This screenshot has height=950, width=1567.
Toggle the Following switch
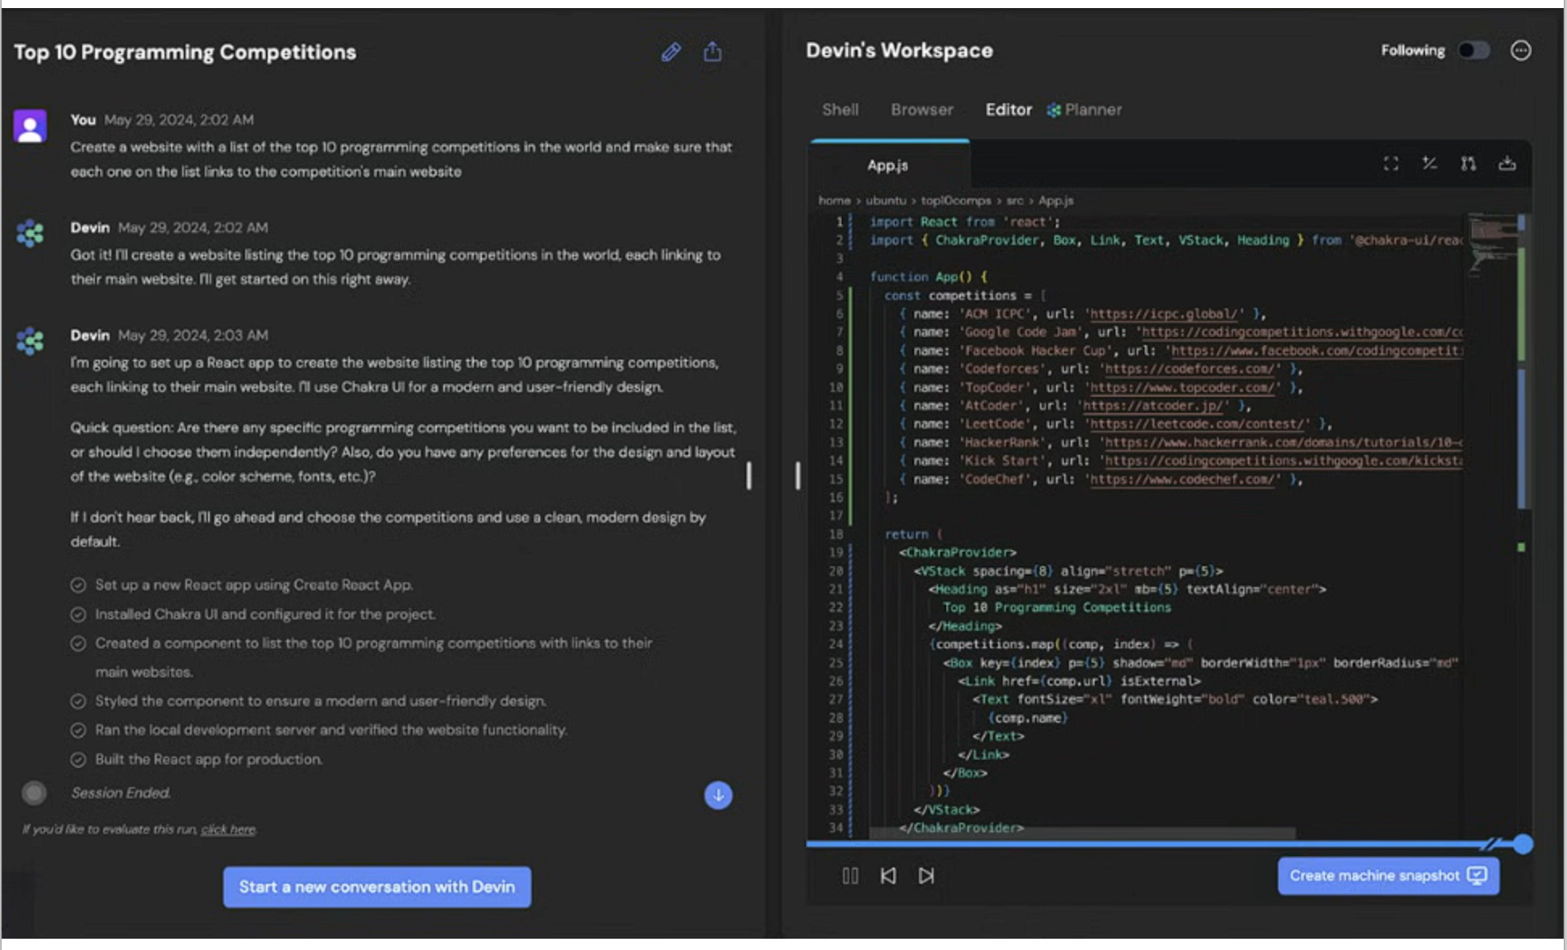(1473, 51)
